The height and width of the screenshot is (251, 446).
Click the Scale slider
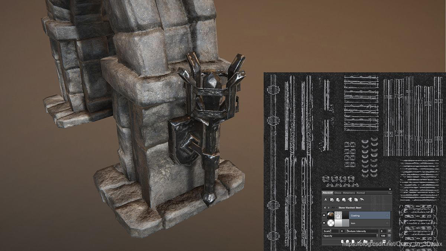[330, 231]
